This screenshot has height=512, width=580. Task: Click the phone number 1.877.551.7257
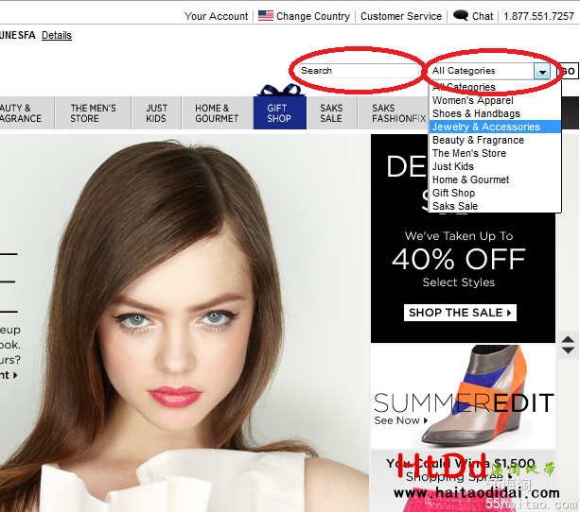click(538, 16)
